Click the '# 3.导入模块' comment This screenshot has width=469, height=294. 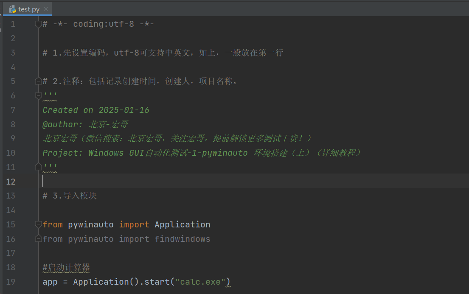[x=70, y=196]
